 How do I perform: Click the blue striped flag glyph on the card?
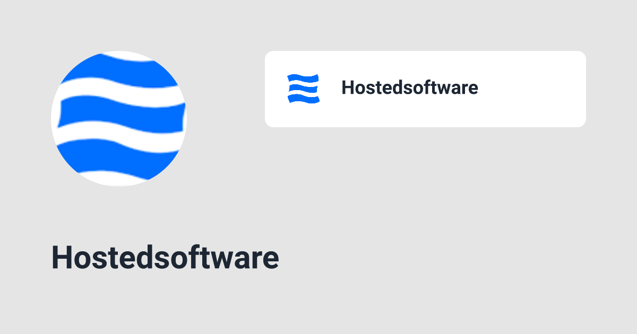tap(303, 89)
